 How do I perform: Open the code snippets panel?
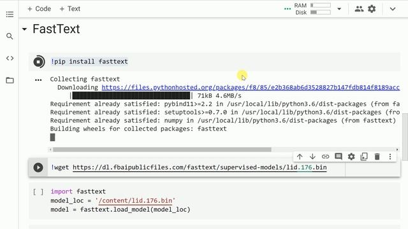coord(10,58)
